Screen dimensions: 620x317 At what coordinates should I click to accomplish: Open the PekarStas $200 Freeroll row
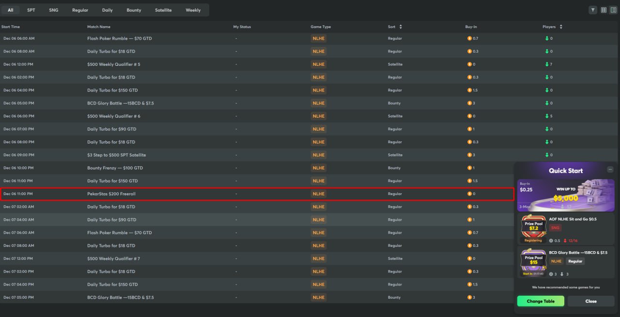pyautogui.click(x=111, y=194)
